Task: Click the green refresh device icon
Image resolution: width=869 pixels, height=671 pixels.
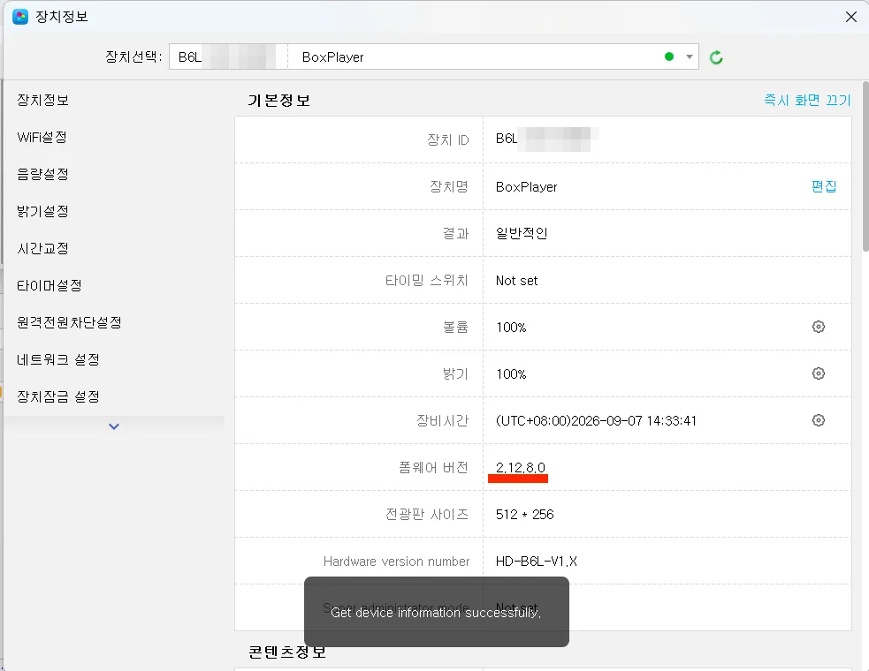Action: pos(716,57)
